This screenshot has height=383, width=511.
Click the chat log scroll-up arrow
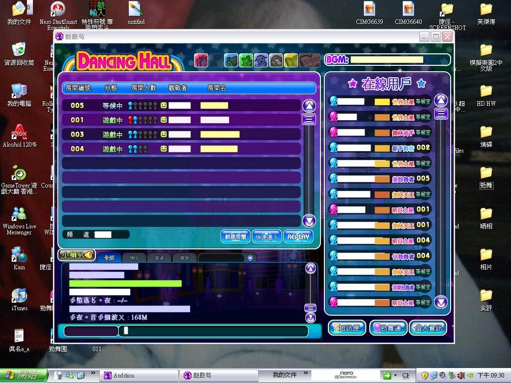point(310,268)
